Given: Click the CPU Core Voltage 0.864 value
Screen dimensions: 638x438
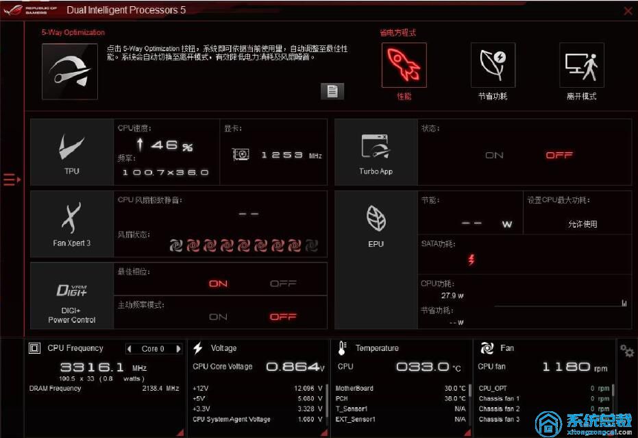Looking at the screenshot, I should [295, 367].
